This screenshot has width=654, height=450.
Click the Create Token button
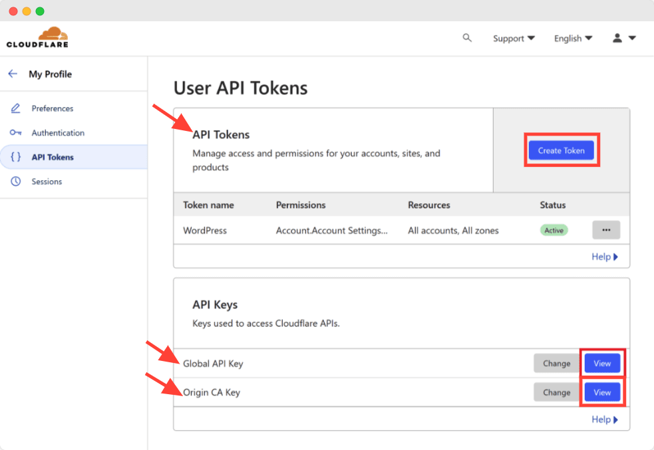(562, 150)
